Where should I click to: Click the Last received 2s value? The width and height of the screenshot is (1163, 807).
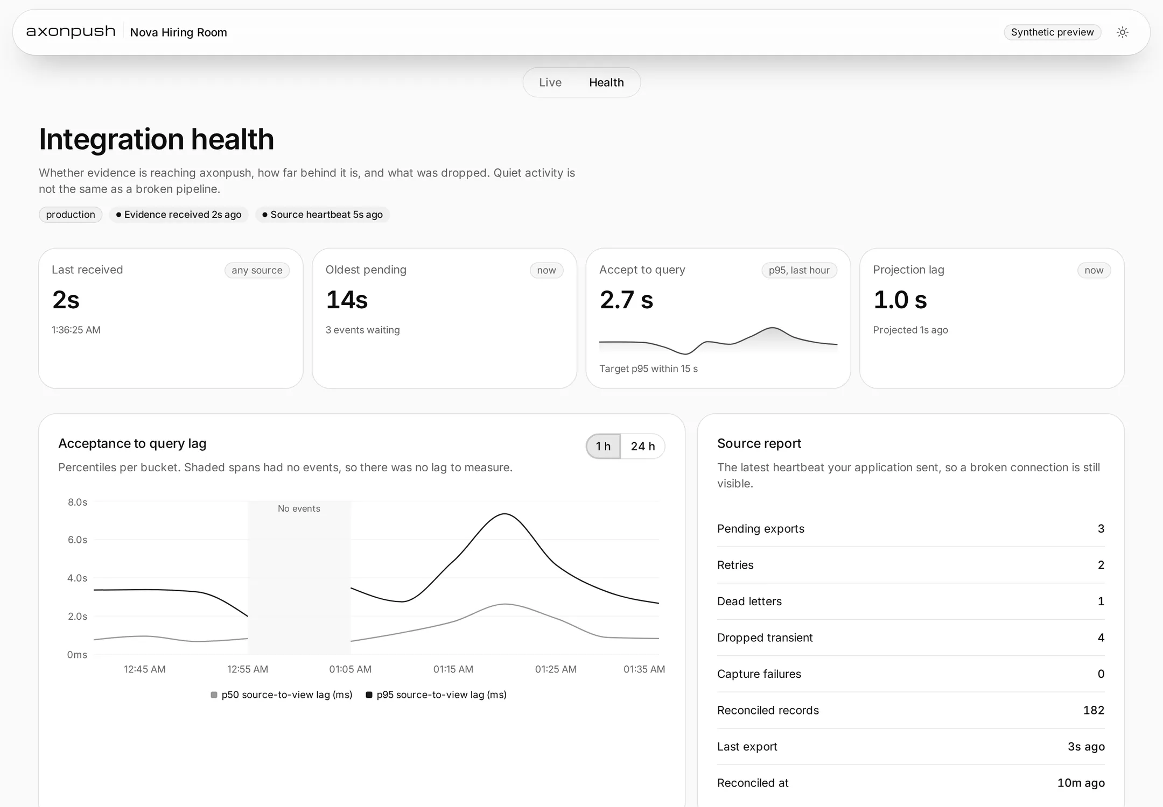66,300
